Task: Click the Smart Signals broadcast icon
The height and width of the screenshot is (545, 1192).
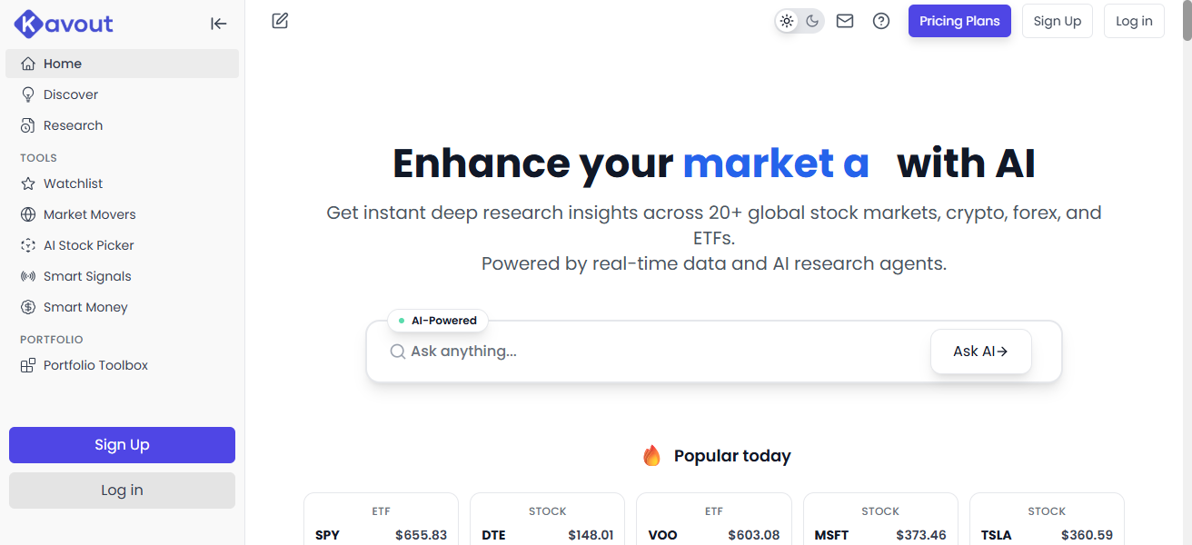Action: (x=28, y=276)
